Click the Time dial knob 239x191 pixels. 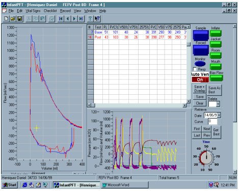(x=206, y=158)
